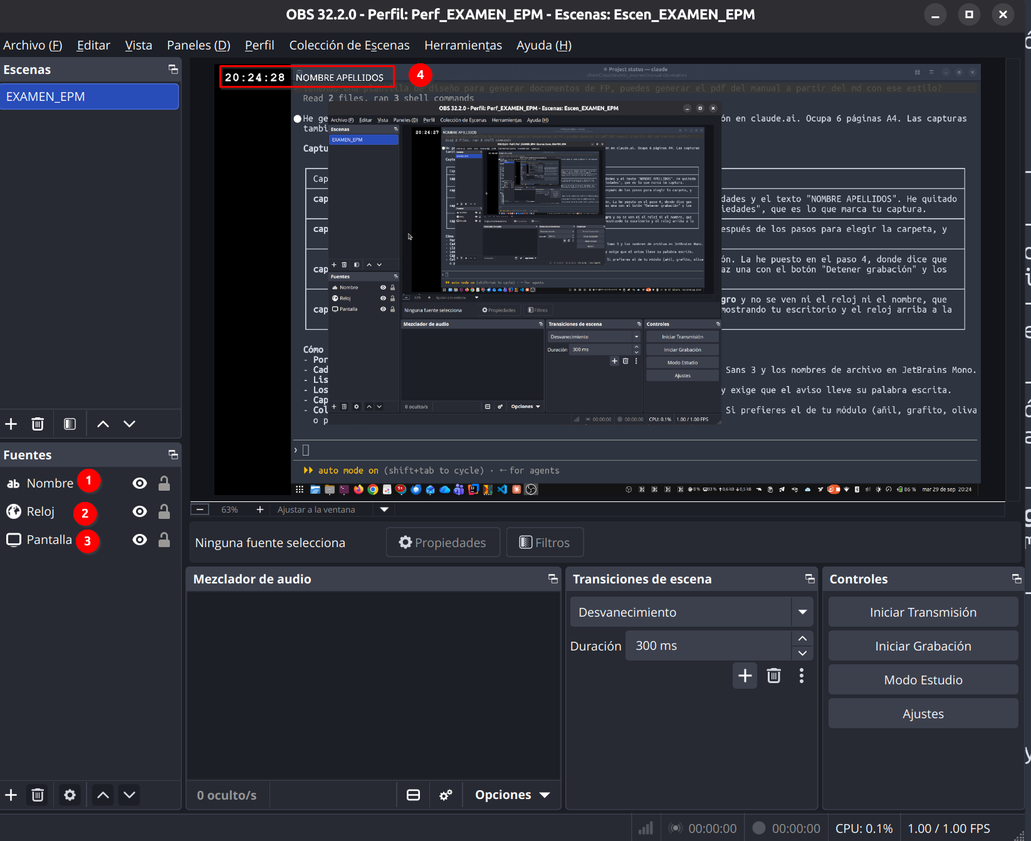Open the Colección de Escenas menu
Screen dimensions: 1031x841
tap(349, 45)
